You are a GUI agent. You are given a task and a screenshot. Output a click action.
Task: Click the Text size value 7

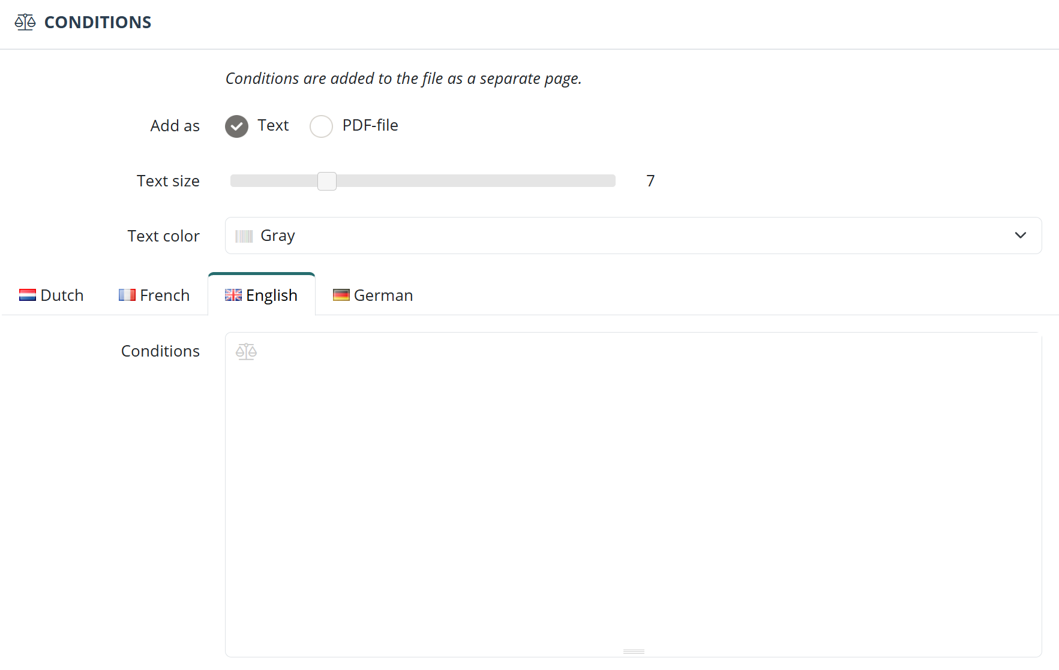pyautogui.click(x=650, y=181)
